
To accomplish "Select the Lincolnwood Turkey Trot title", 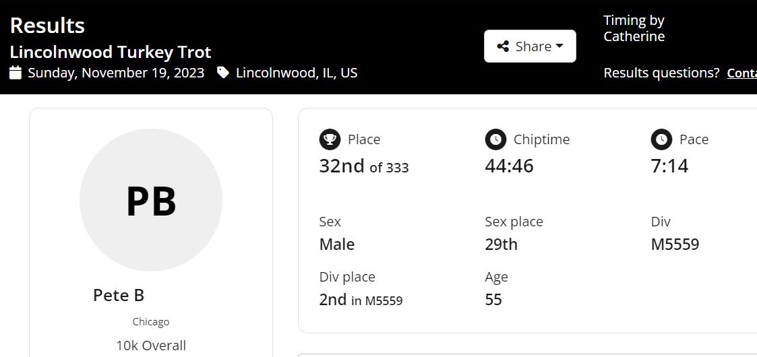I will point(111,52).
